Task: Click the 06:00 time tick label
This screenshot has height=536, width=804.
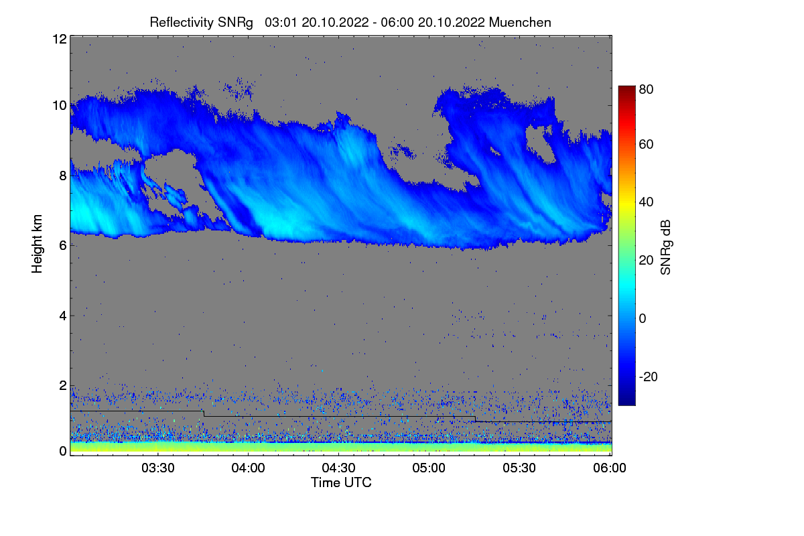Action: click(610, 468)
